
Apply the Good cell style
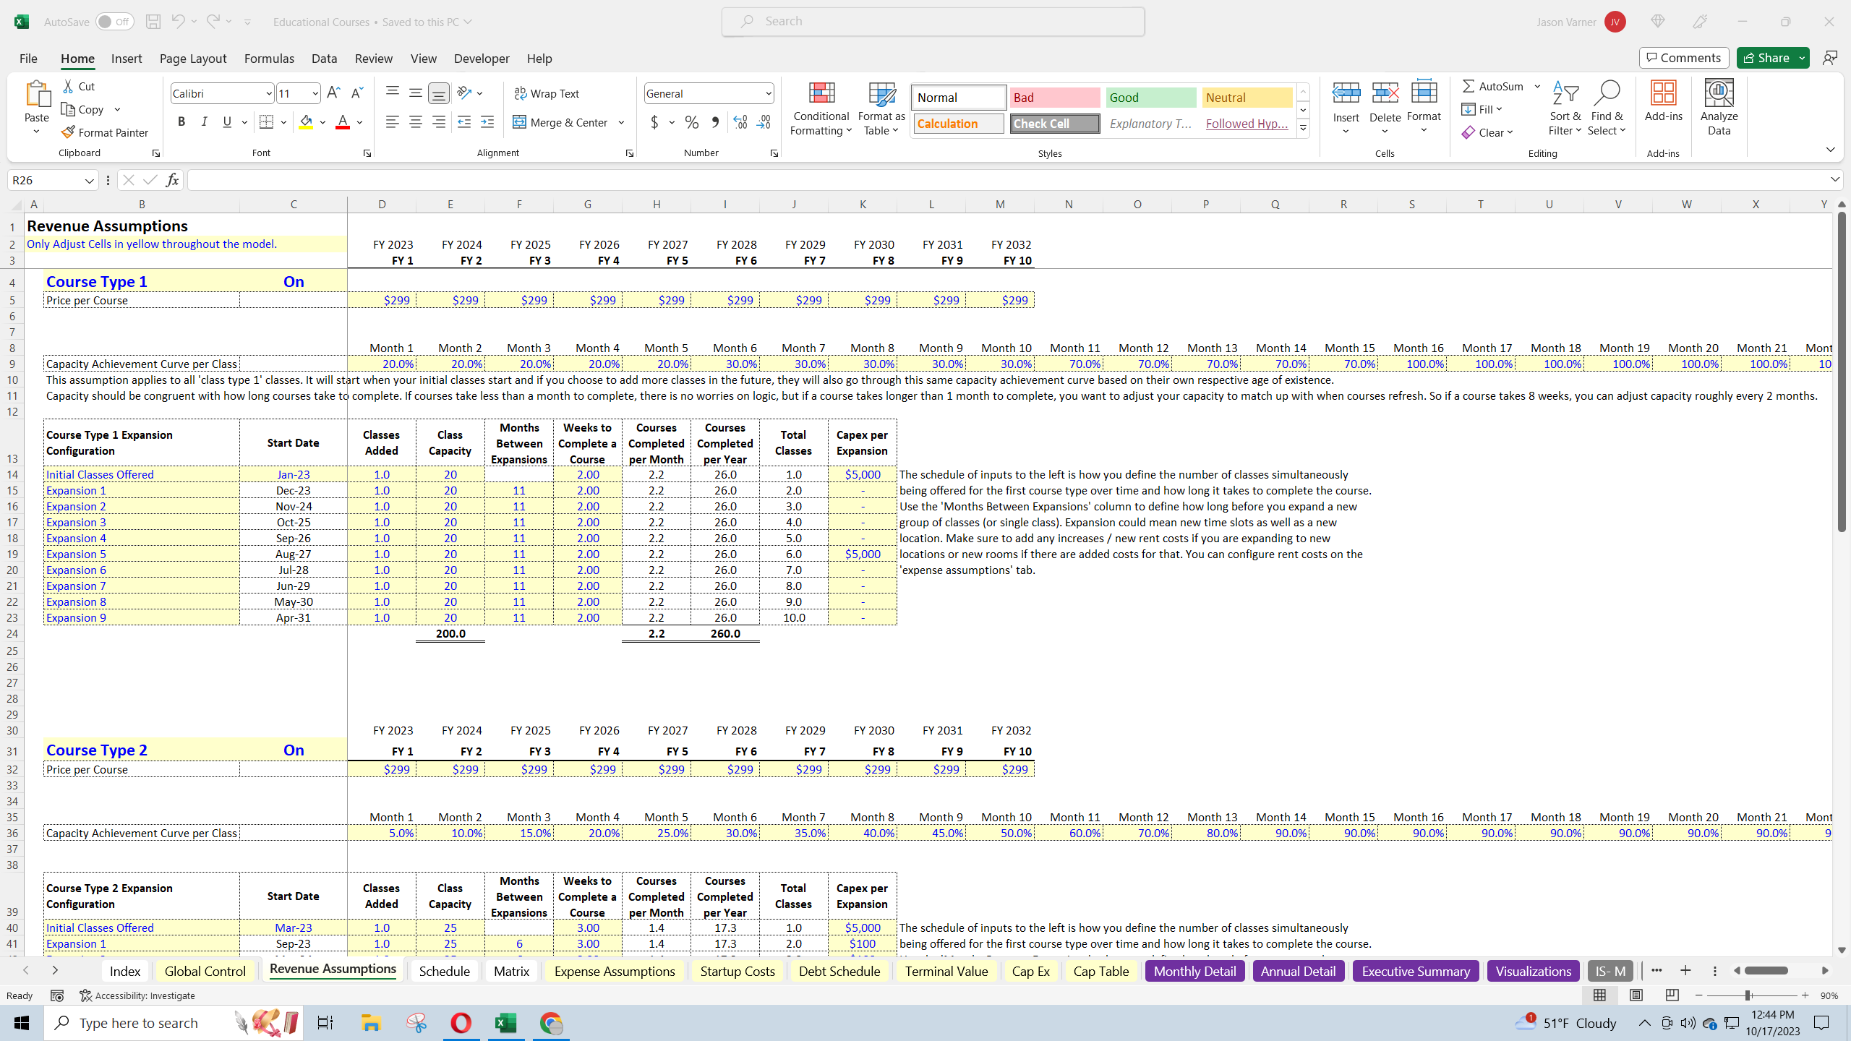tap(1151, 98)
